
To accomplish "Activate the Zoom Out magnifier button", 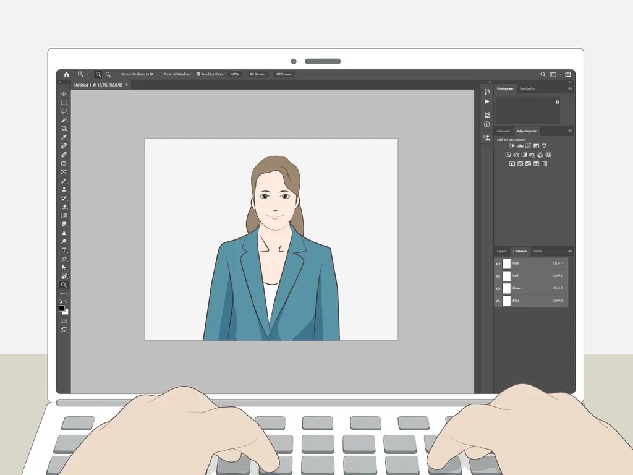I will click(x=108, y=74).
